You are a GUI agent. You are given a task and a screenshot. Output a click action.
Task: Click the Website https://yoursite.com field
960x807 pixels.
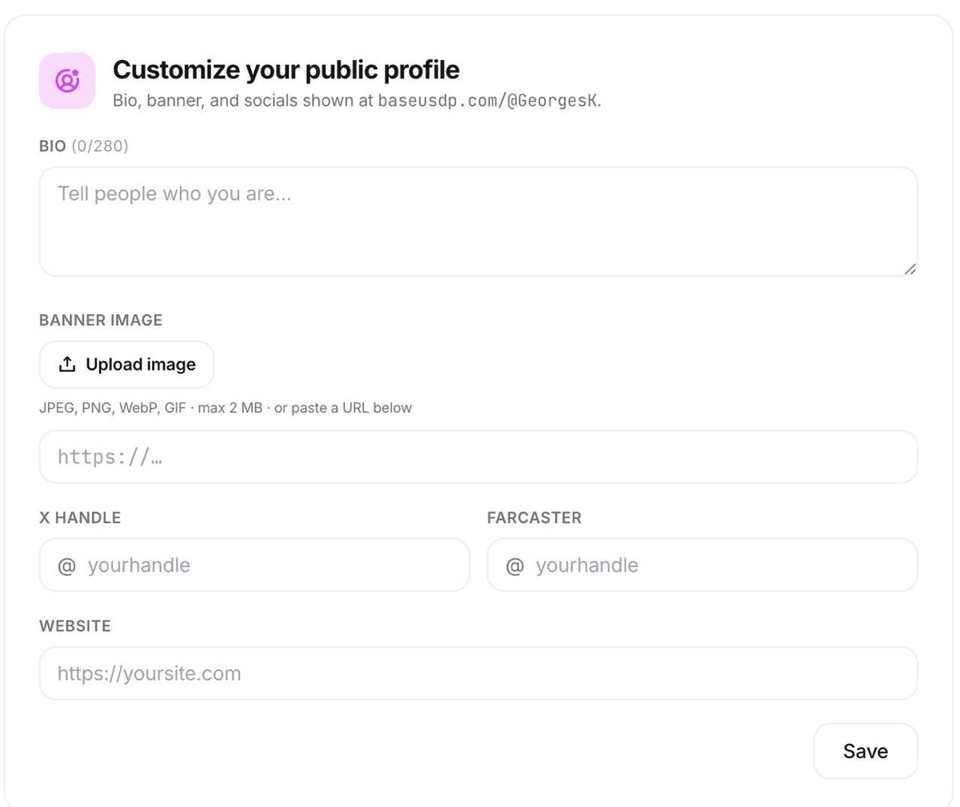[478, 673]
